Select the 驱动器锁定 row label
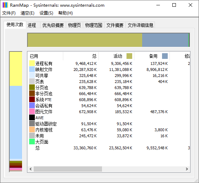 click(x=46, y=124)
